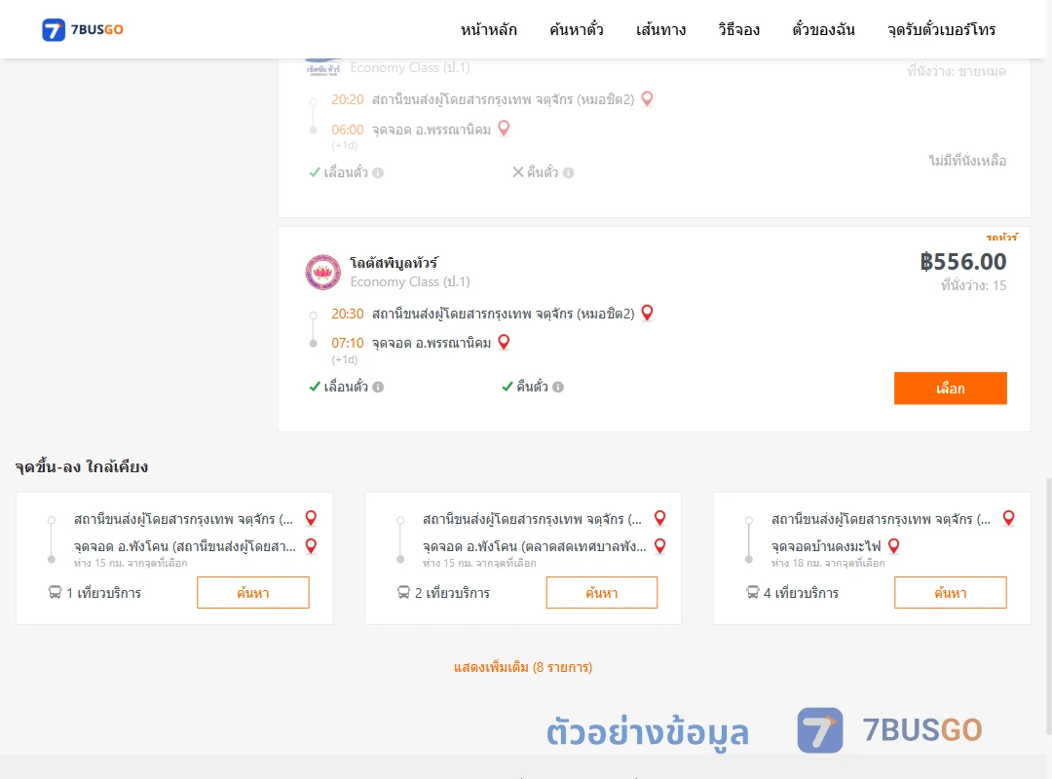1052x779 pixels.
Task: Open the จุดรับตั๋วเบอร์โทร menu item
Action: pos(941,29)
